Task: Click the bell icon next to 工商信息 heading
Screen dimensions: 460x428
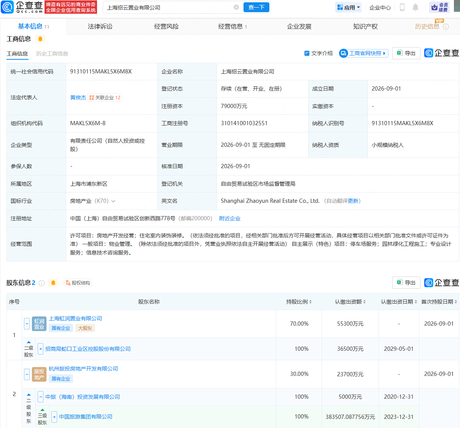Action: click(x=40, y=39)
